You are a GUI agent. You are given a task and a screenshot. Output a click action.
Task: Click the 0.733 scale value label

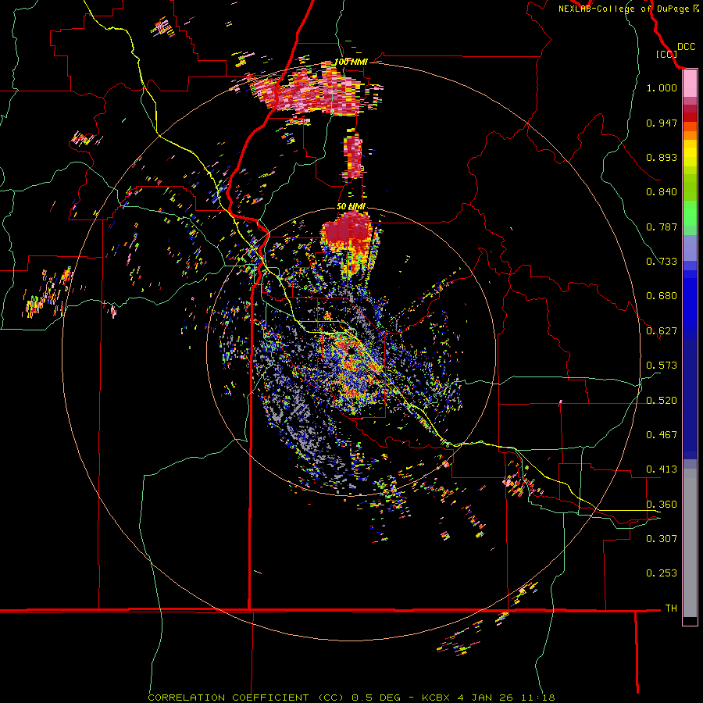point(662,262)
